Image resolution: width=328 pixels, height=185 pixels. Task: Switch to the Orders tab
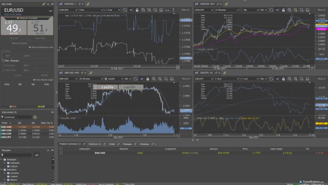[x=112, y=144]
